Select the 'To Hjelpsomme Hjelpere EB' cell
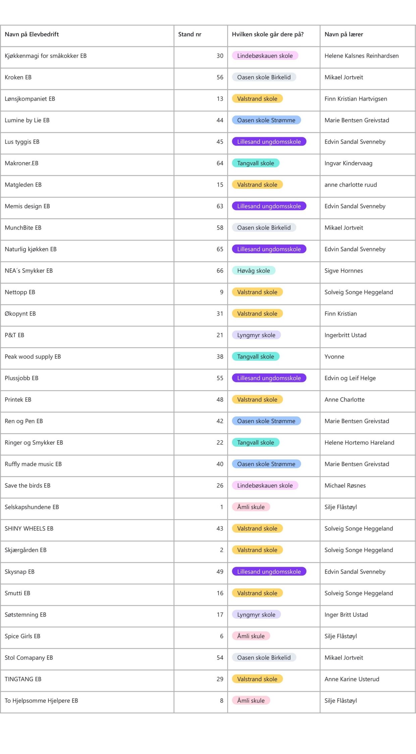The height and width of the screenshot is (754, 416). [41, 701]
